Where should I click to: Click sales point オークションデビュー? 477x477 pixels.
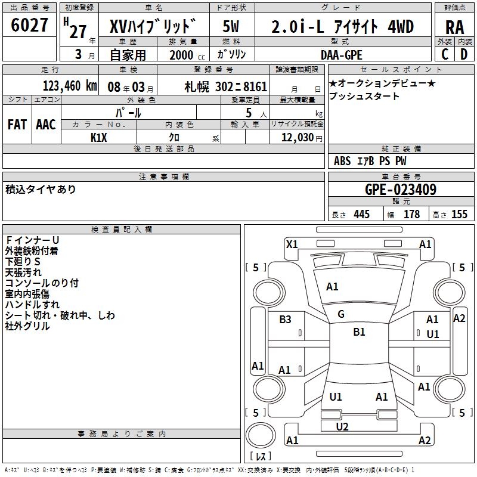click(382, 83)
